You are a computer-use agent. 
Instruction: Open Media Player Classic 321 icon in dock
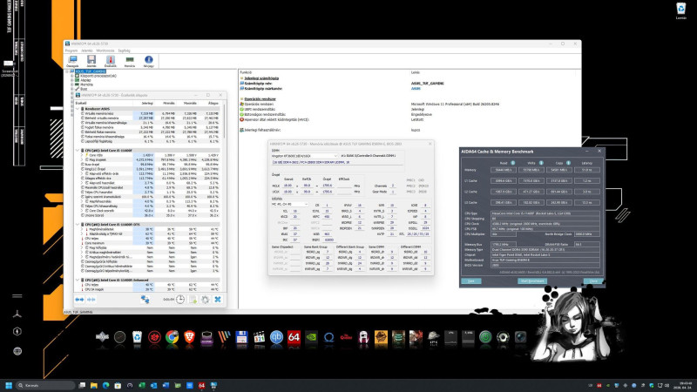[x=259, y=337]
